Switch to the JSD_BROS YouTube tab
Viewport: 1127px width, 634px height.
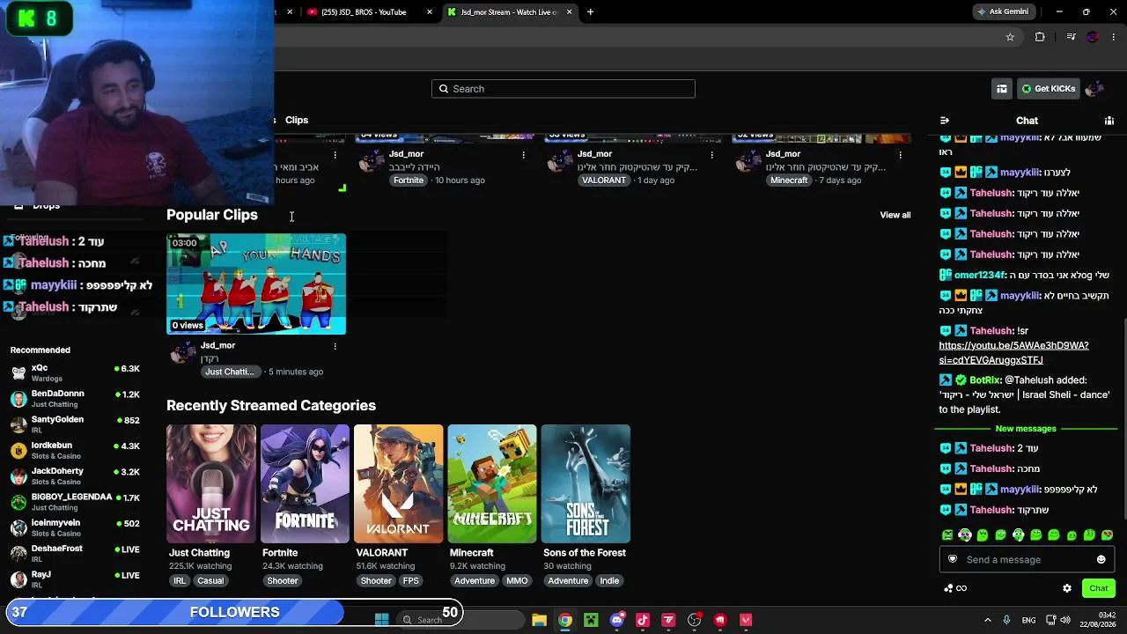click(363, 12)
